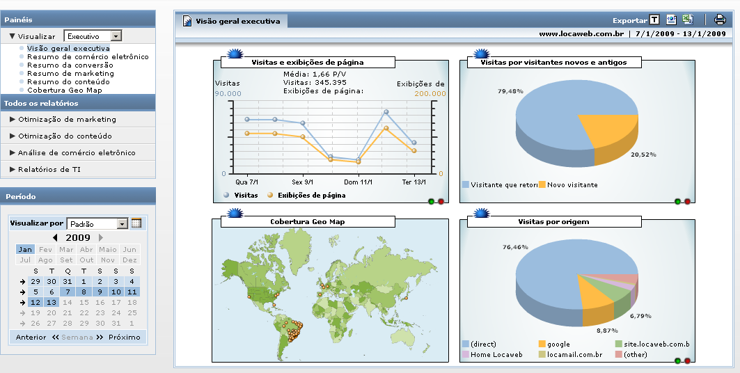Go to previous year arrow before 2009

(55, 238)
